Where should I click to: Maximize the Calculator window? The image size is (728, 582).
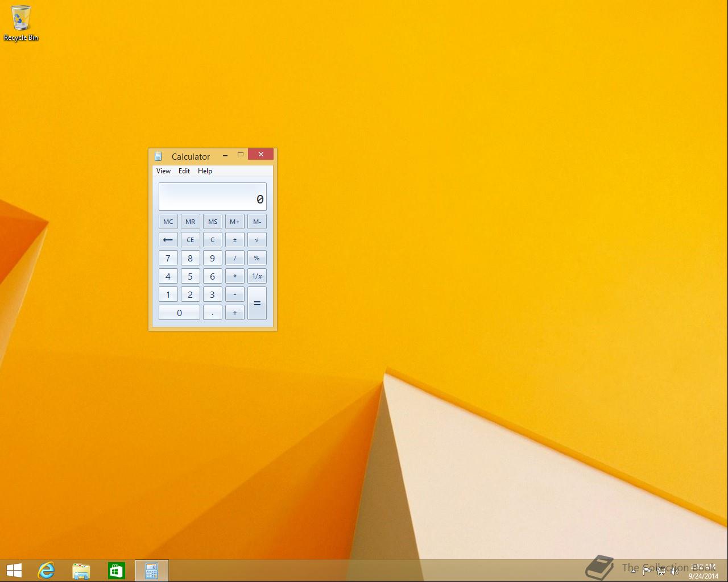coord(241,155)
